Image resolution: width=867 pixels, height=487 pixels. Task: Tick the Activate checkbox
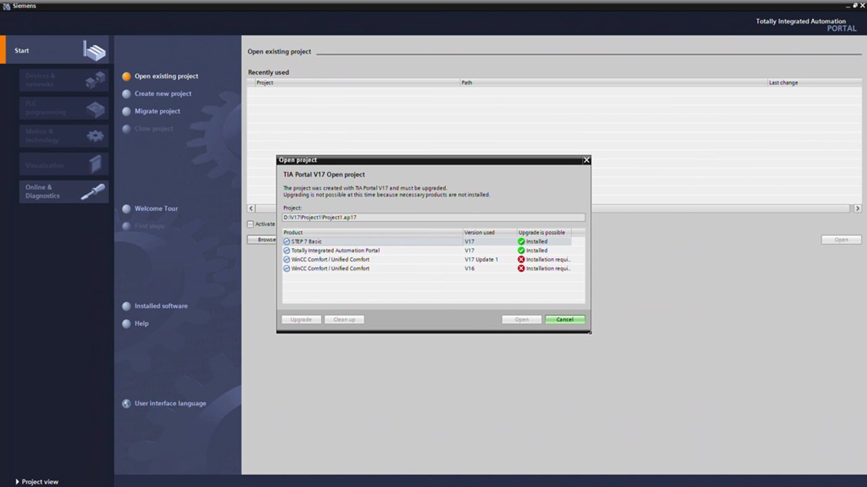251,224
